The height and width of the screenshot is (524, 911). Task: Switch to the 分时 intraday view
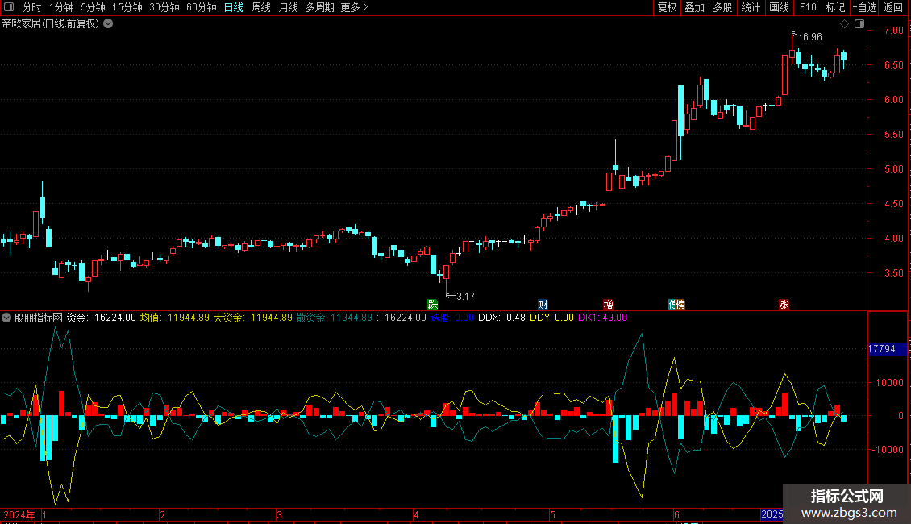(32, 7)
